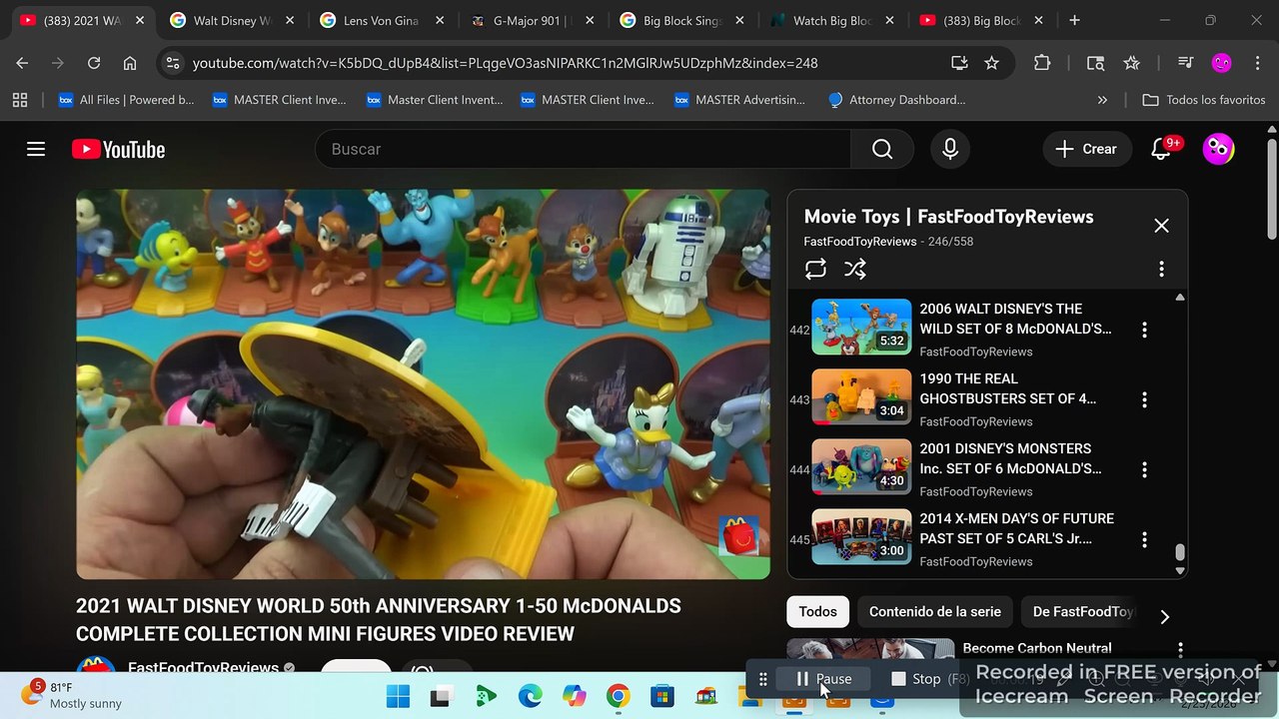Expand hidden bookmarks with the double chevron
Image resolution: width=1279 pixels, height=719 pixels.
[1102, 100]
